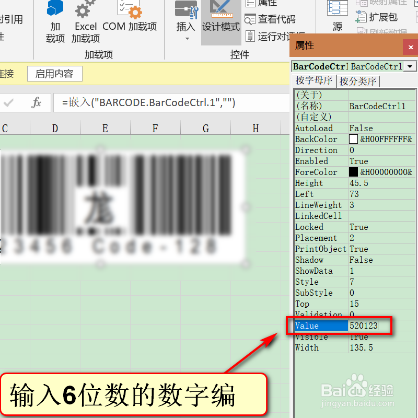Select the BackColor property name
The image size is (418, 418).
pyautogui.click(x=321, y=139)
